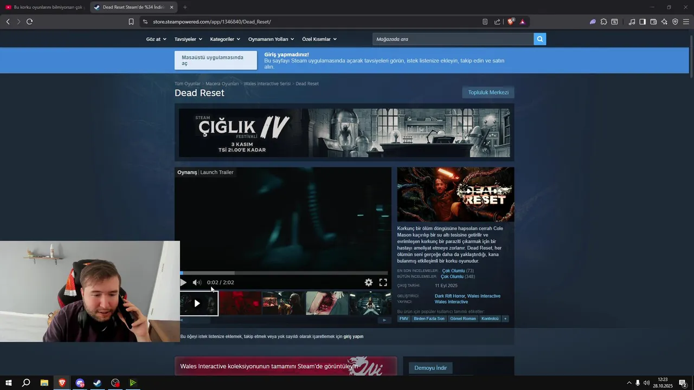
Task: Open the extensions puzzle piece icon
Action: [x=603, y=22]
